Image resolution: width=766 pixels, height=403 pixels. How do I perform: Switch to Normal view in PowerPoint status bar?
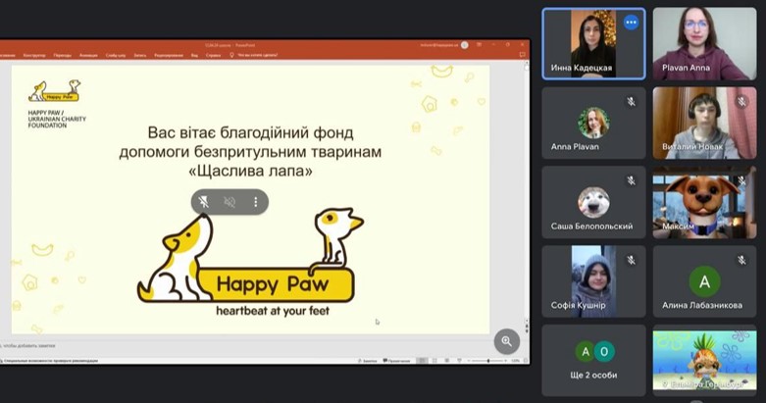pyautogui.click(x=422, y=361)
